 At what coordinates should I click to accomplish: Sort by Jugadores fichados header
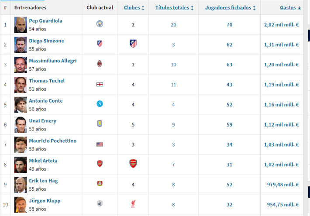point(230,8)
